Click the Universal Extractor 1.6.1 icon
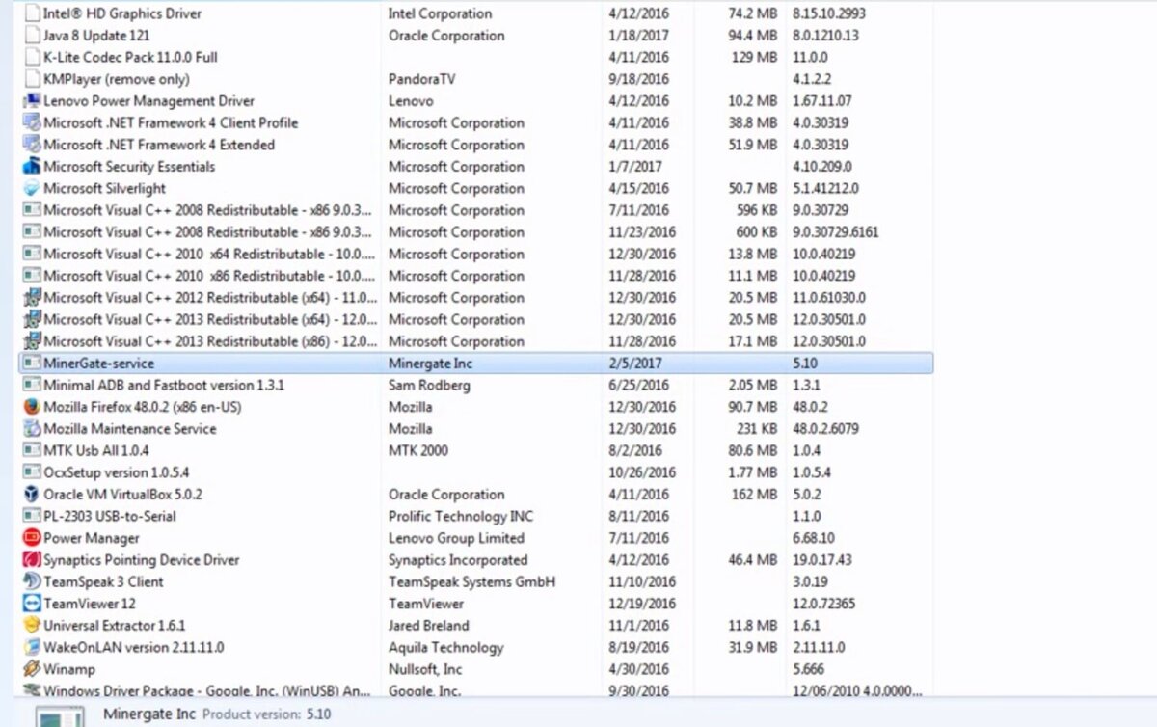 pos(32,626)
